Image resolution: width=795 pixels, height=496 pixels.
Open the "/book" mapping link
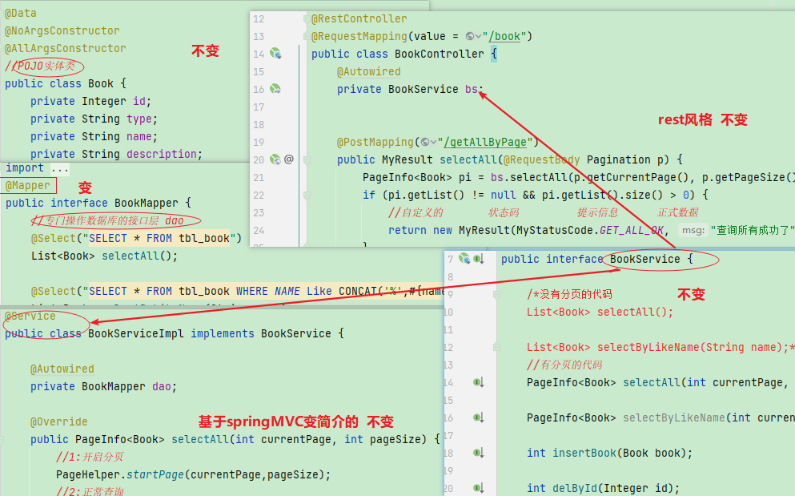click(x=504, y=36)
